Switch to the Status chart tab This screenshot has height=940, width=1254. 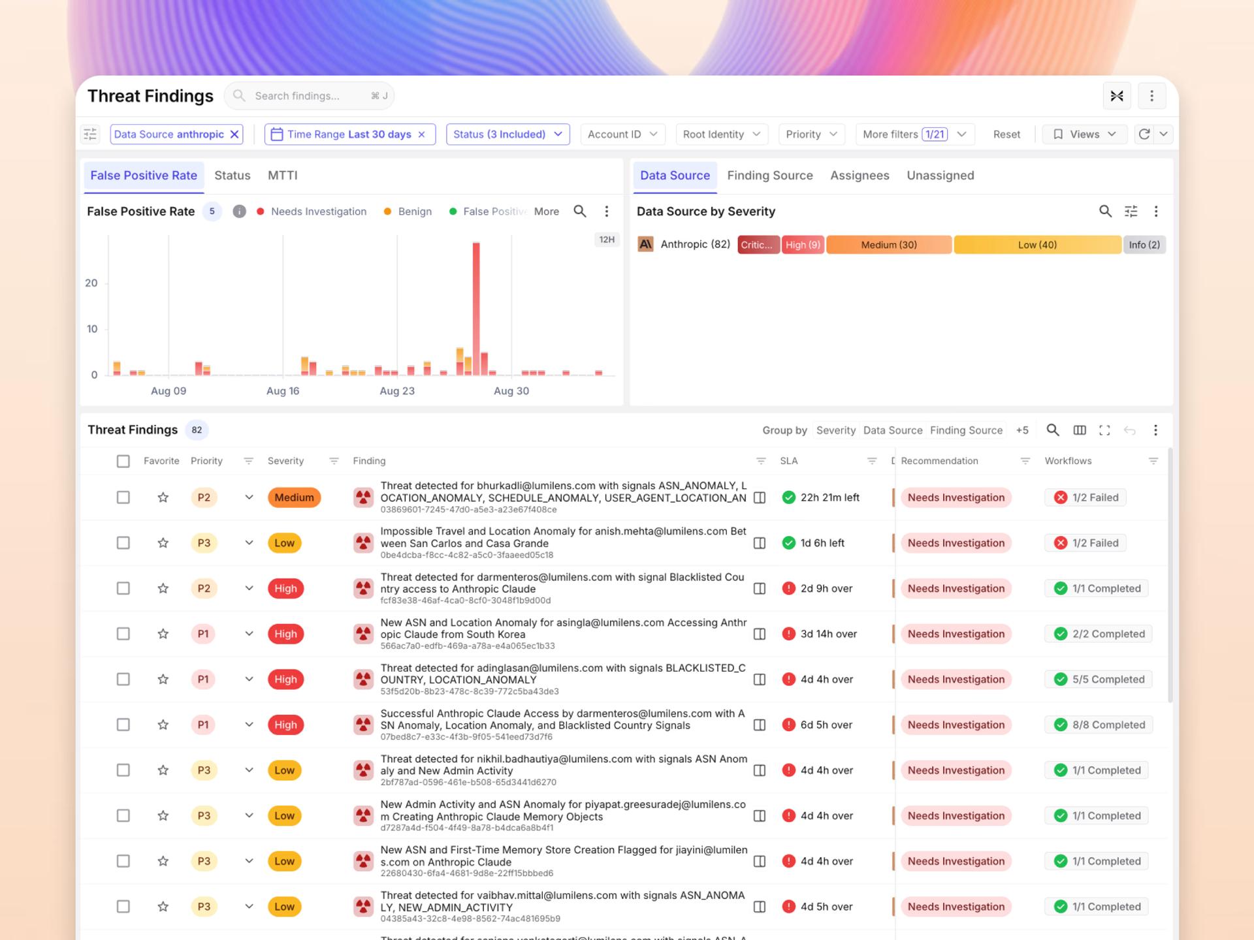click(x=233, y=176)
